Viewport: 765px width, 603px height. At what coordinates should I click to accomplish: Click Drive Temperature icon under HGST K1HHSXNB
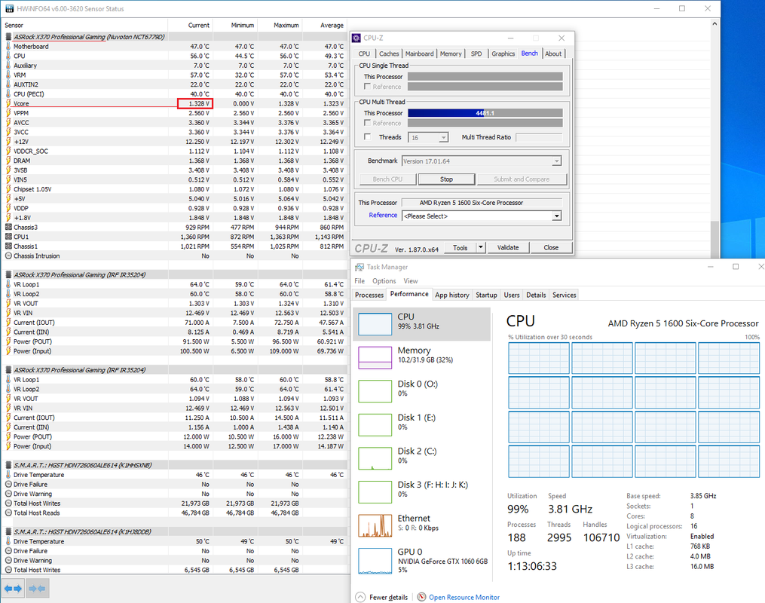click(x=8, y=475)
